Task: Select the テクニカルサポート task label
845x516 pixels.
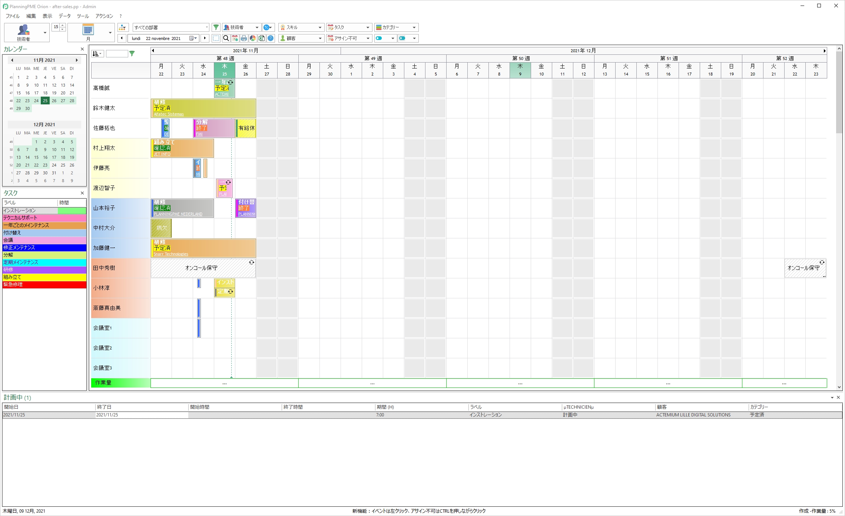Action: [44, 218]
